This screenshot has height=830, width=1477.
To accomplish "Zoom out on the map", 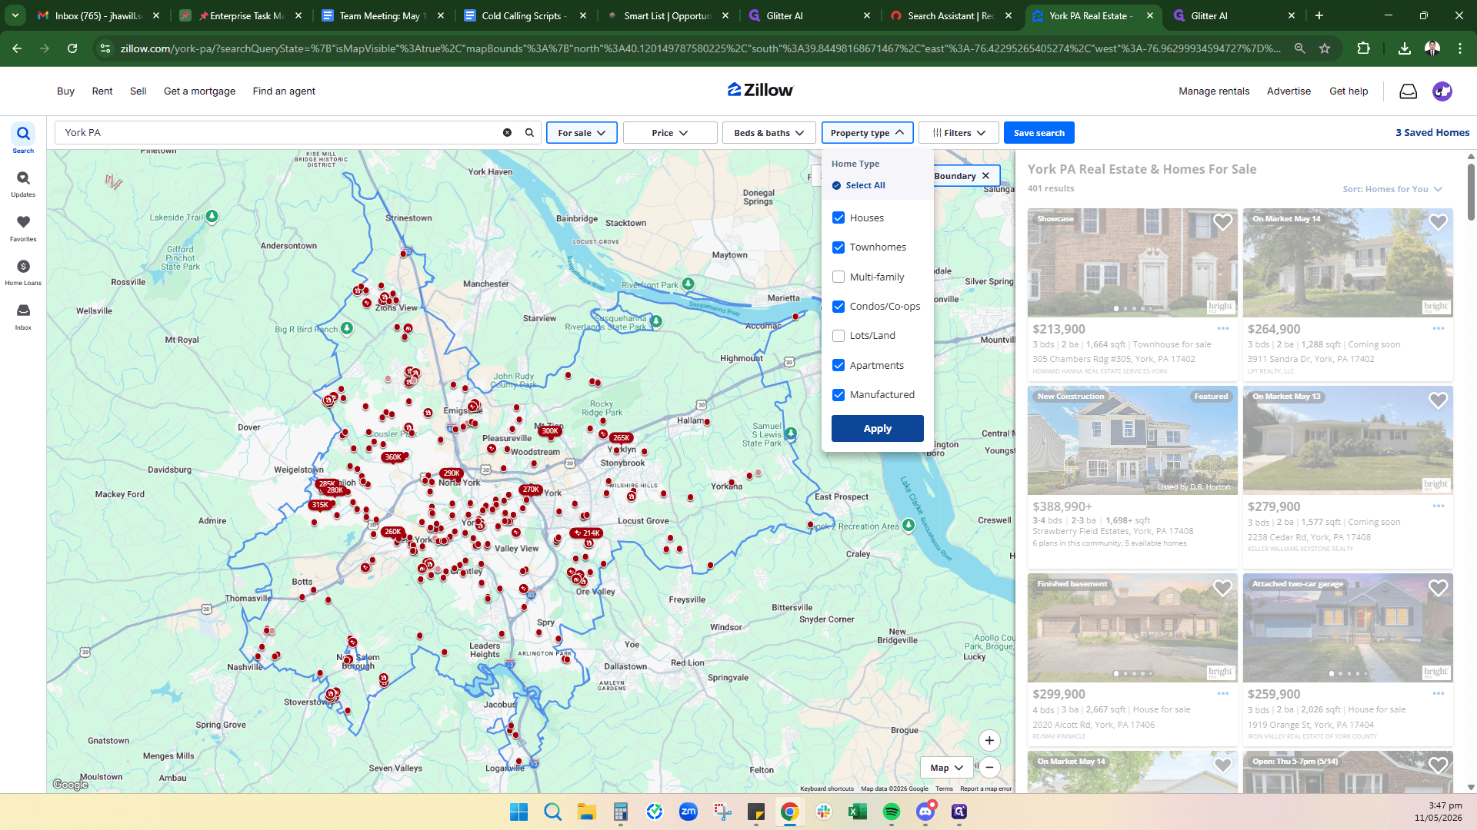I will tap(989, 767).
